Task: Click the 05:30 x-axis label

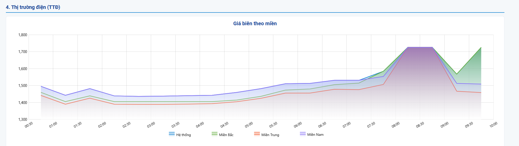Action: tap(273, 125)
